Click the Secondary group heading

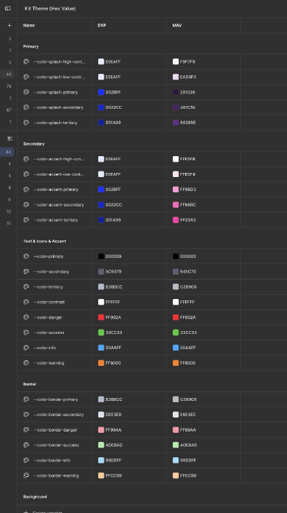[33, 144]
